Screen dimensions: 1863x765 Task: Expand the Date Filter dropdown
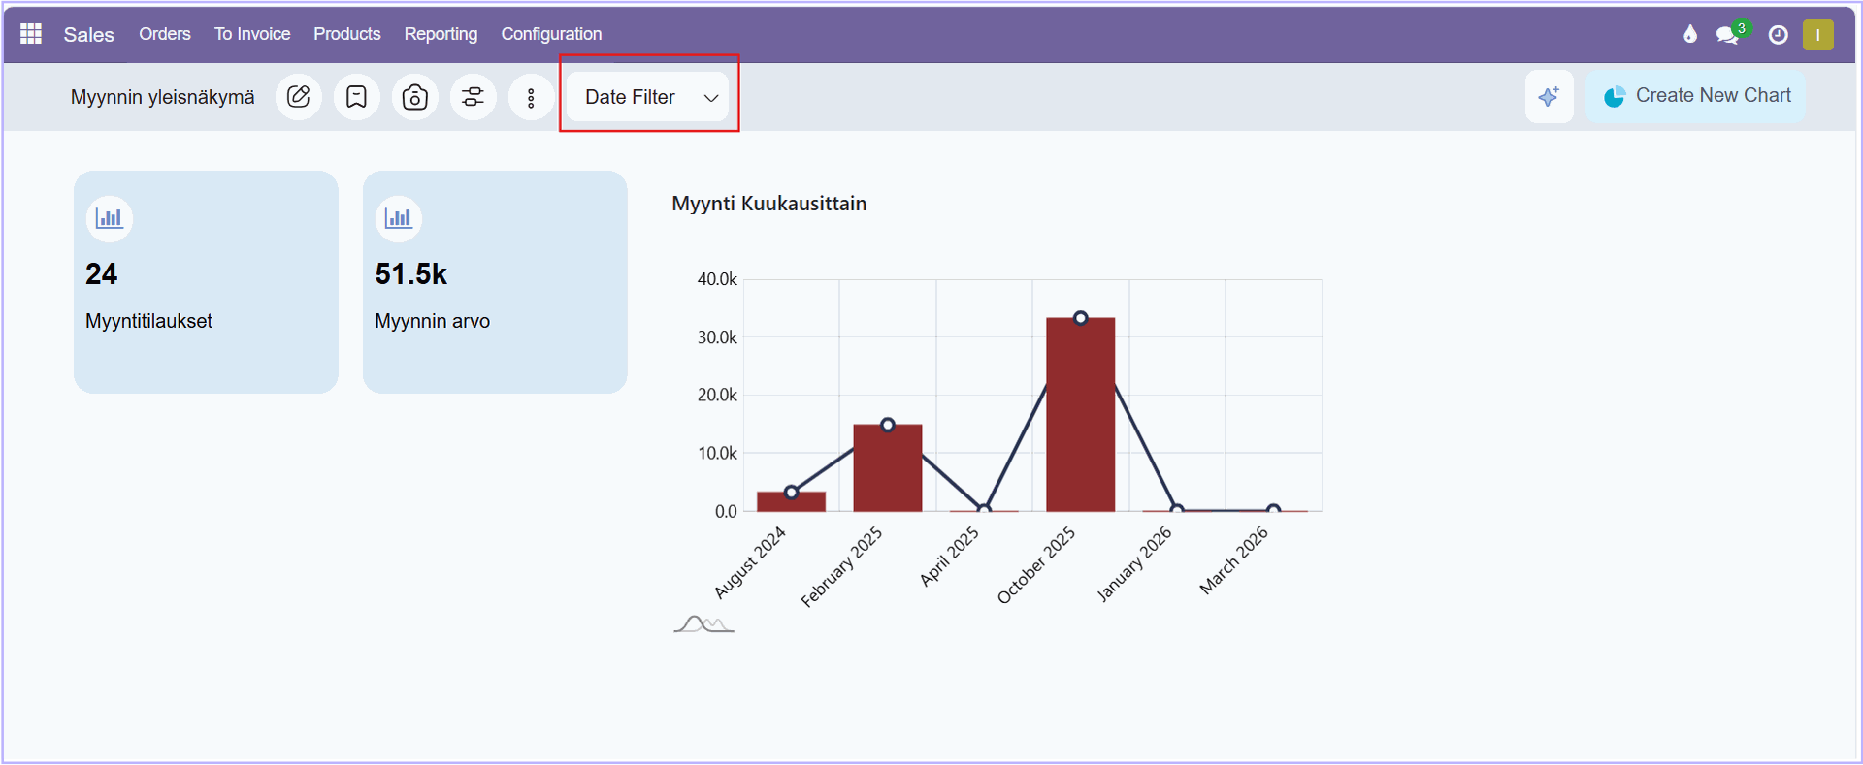tap(648, 97)
